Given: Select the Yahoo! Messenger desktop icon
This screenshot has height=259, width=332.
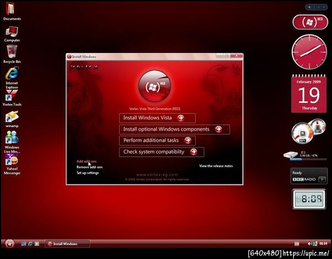Looking at the screenshot, I should click(x=12, y=165).
